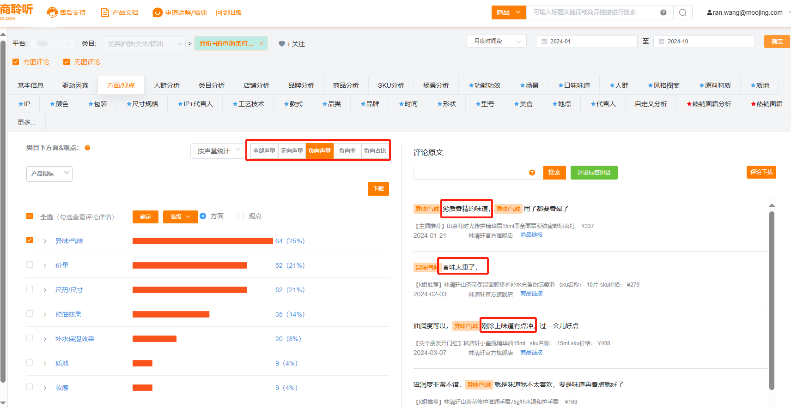Open the 美容护肤/美体/精油 category dropdown

point(144,43)
